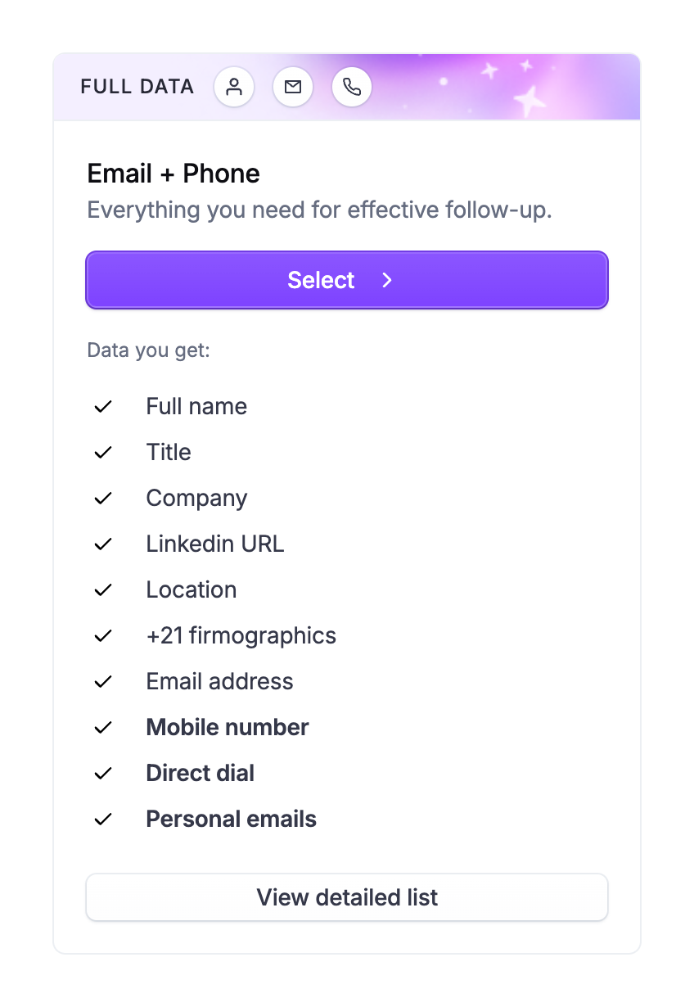
Task: Click the sparkle star in header banner
Action: (x=530, y=100)
